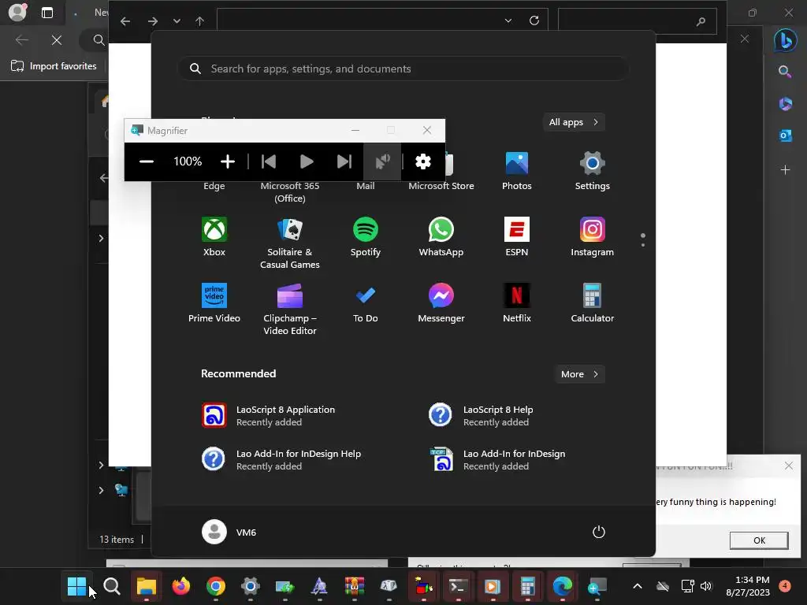Expand File Explorer address bar history dropdown
807x605 pixels.
(508, 20)
